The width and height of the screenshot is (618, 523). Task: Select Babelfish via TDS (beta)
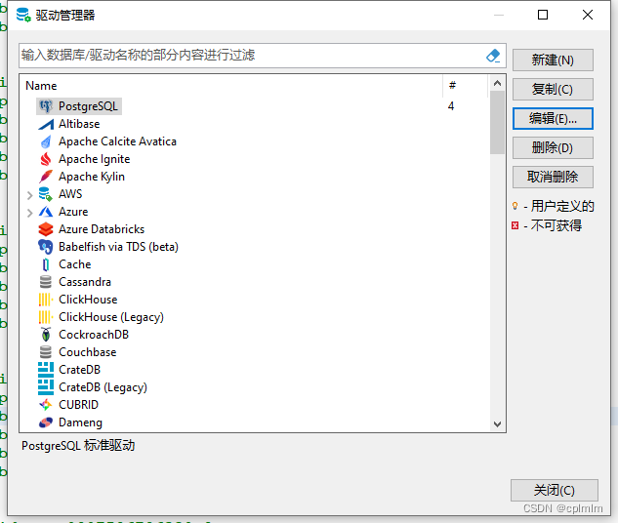click(118, 247)
